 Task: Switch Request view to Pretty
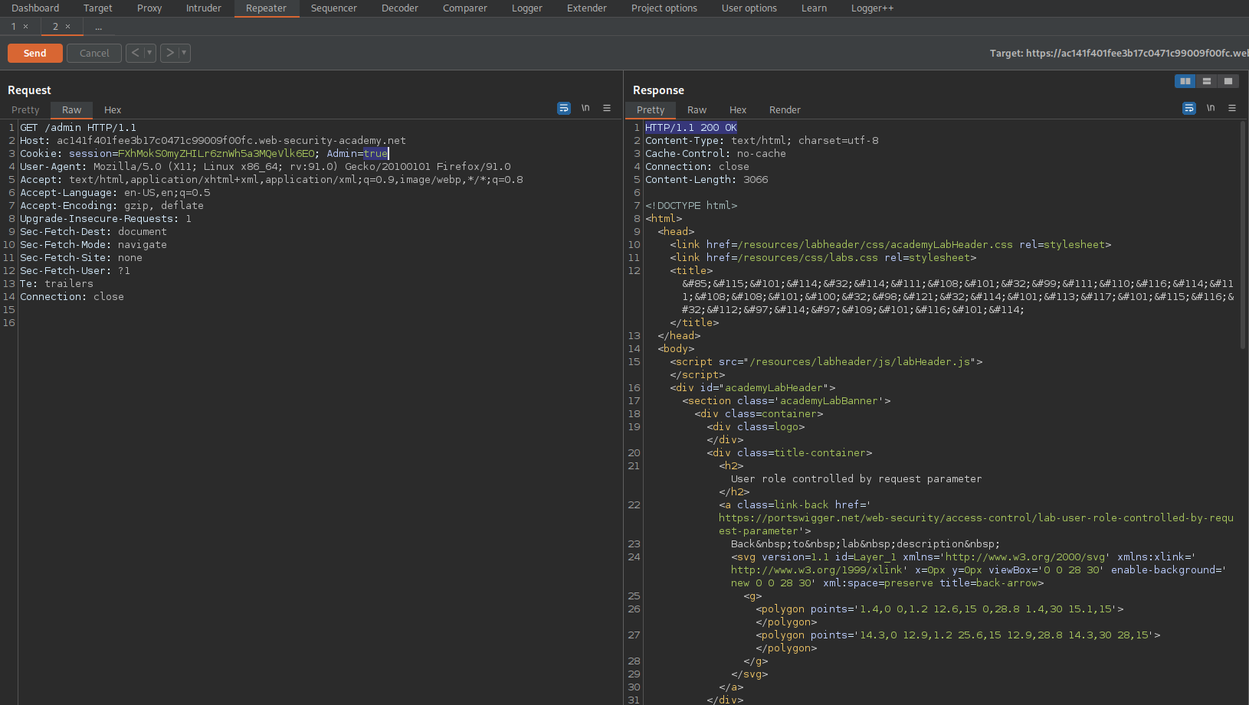pos(25,110)
